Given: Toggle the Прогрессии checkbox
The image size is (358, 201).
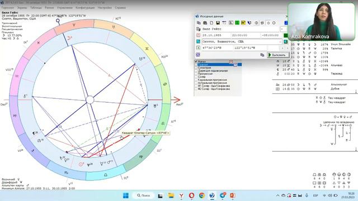Looking at the screenshot, I should [x=196, y=74].
